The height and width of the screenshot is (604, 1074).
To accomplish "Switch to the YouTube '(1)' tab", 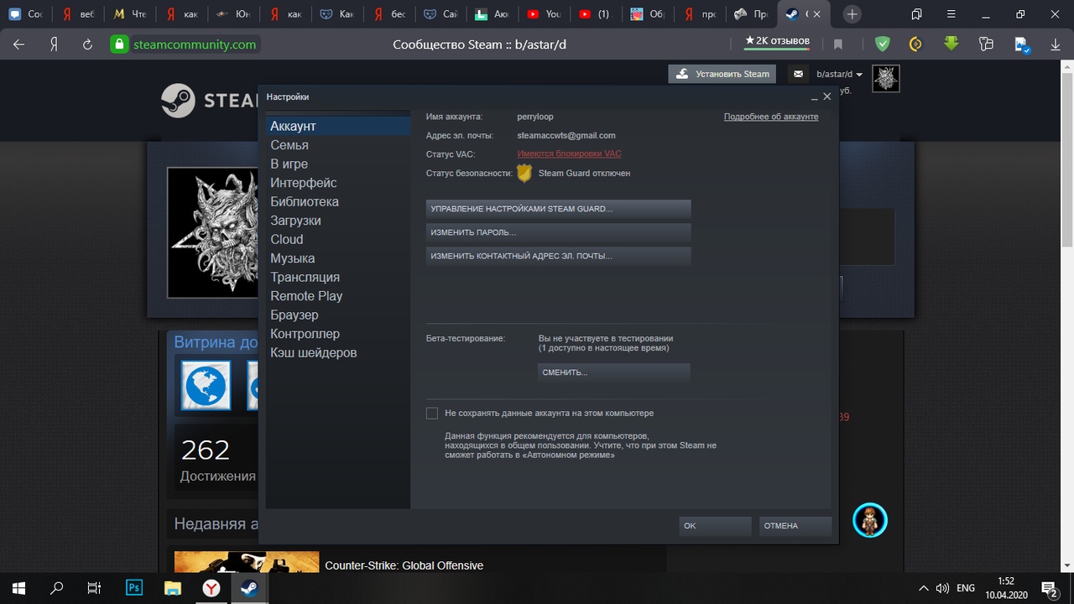I will click(597, 14).
